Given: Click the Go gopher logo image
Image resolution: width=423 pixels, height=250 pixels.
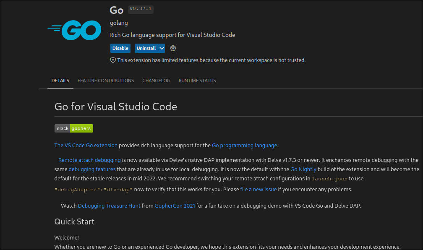Looking at the screenshot, I should click(x=74, y=30).
